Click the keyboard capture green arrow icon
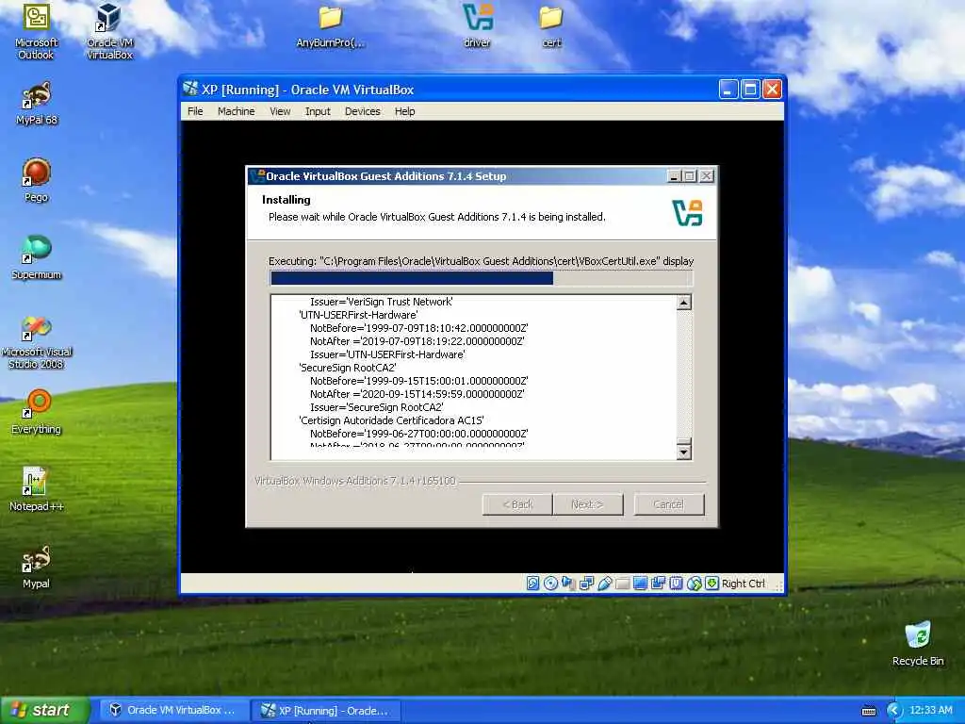The image size is (965, 724). tap(712, 583)
